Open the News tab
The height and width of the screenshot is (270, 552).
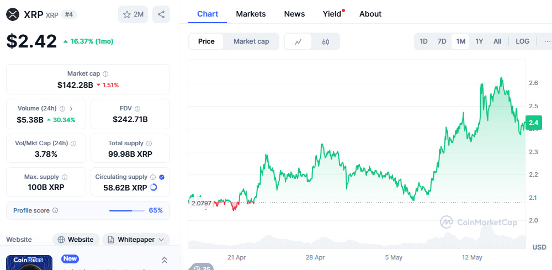294,14
